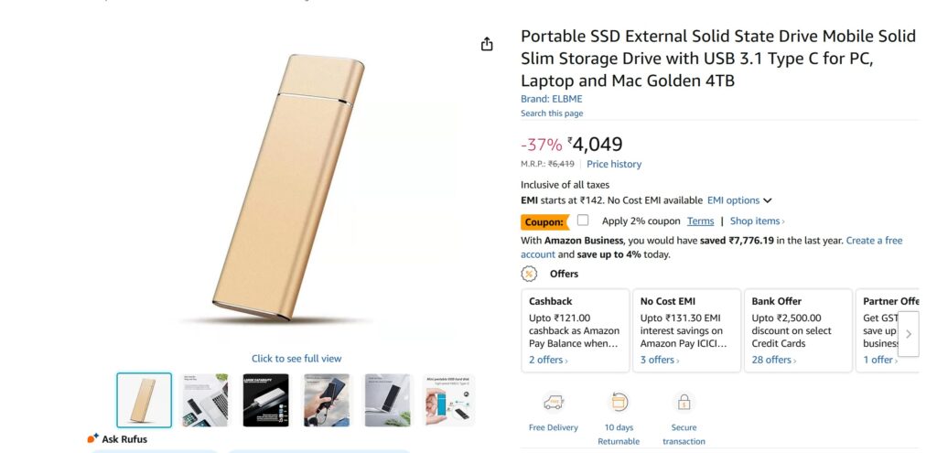
Task: Open the coupon Terms link
Action: [x=700, y=221]
